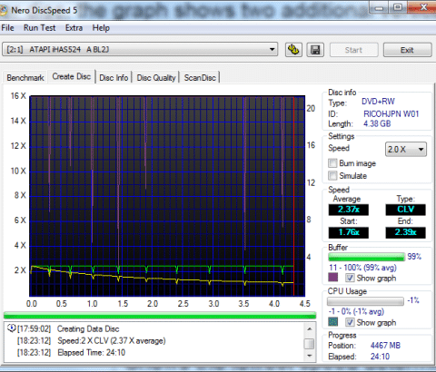The height and width of the screenshot is (372, 436).
Task: Open the ATAPI iHAS524 drive dropdown
Action: point(140,49)
